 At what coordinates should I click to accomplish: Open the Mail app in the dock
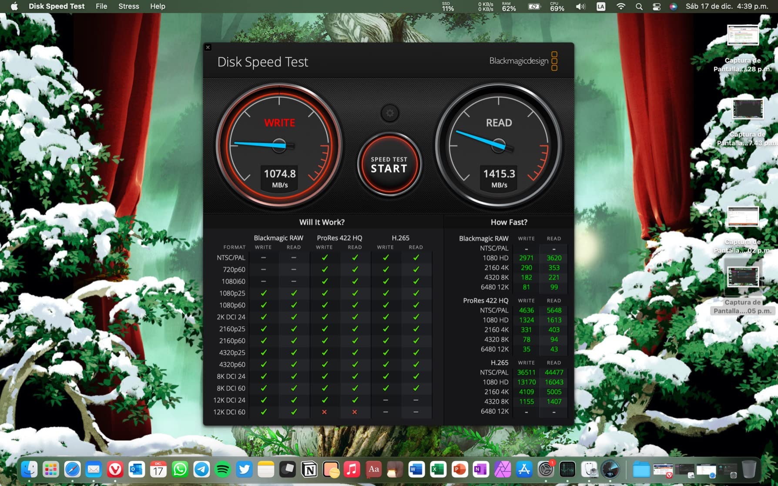[x=94, y=469]
